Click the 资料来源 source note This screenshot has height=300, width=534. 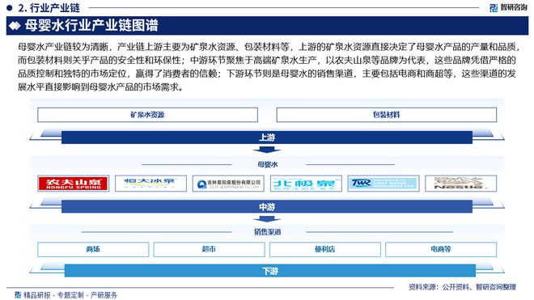click(463, 287)
